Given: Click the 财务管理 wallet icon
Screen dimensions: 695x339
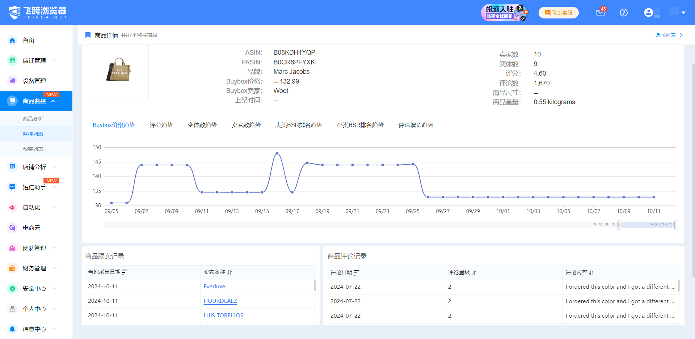Looking at the screenshot, I should click(x=12, y=268).
